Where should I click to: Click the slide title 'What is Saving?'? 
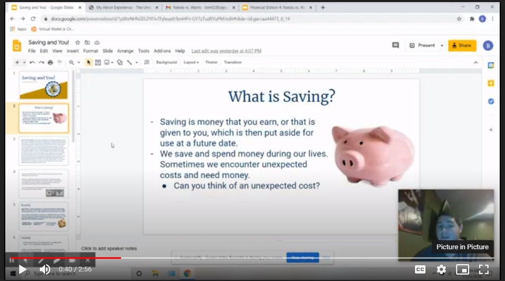coord(282,96)
